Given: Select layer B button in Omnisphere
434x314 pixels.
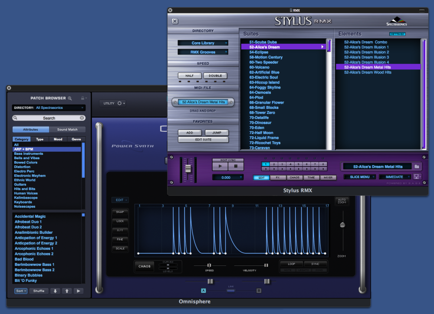Looking at the screenshot, I should [x=259, y=291].
